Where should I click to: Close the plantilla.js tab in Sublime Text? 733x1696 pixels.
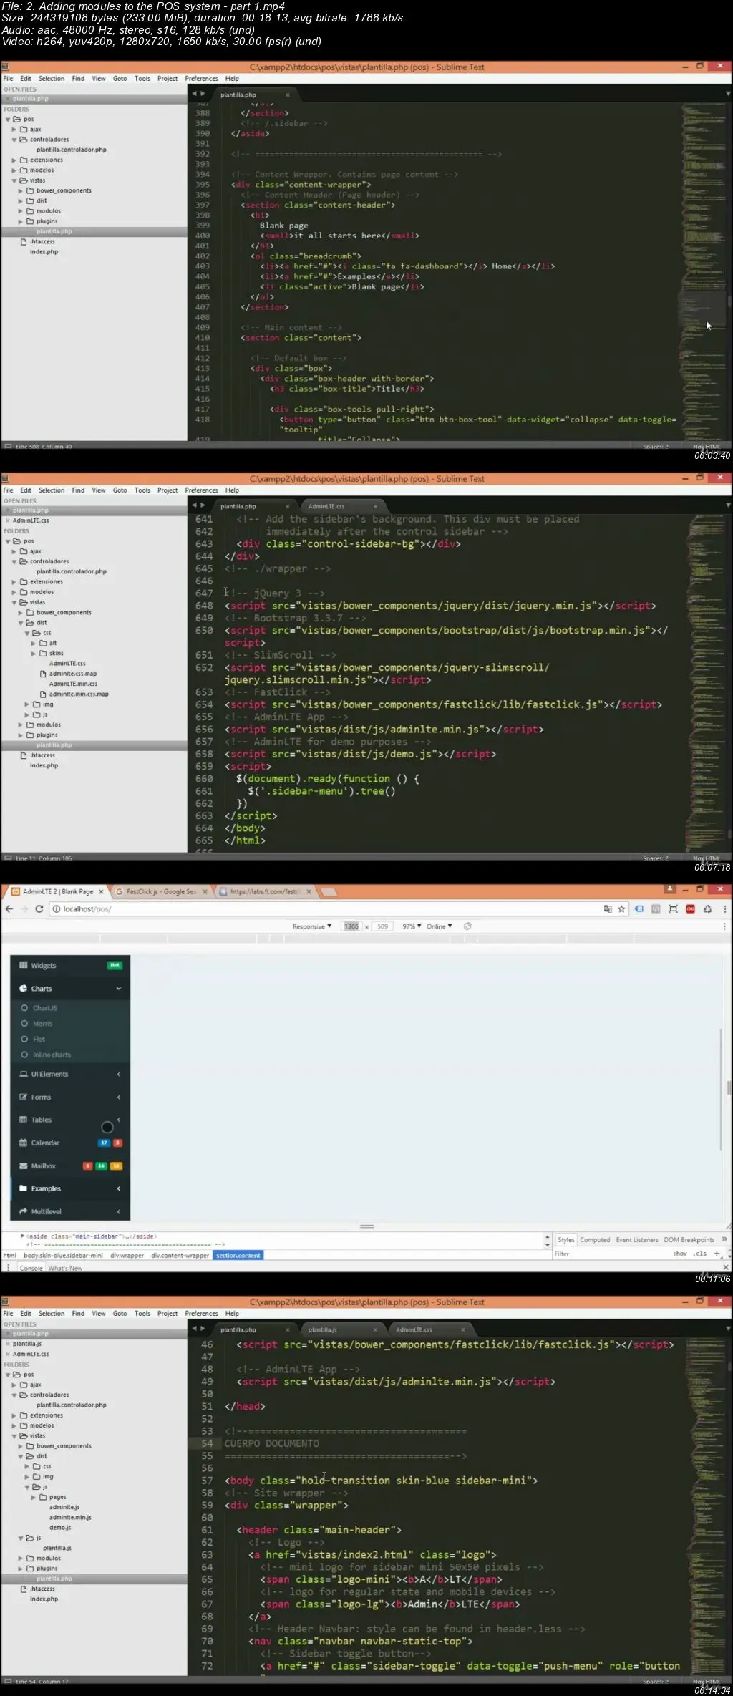(375, 1329)
